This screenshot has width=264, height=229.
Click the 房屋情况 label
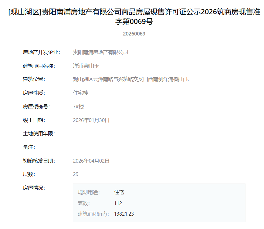point(34,188)
